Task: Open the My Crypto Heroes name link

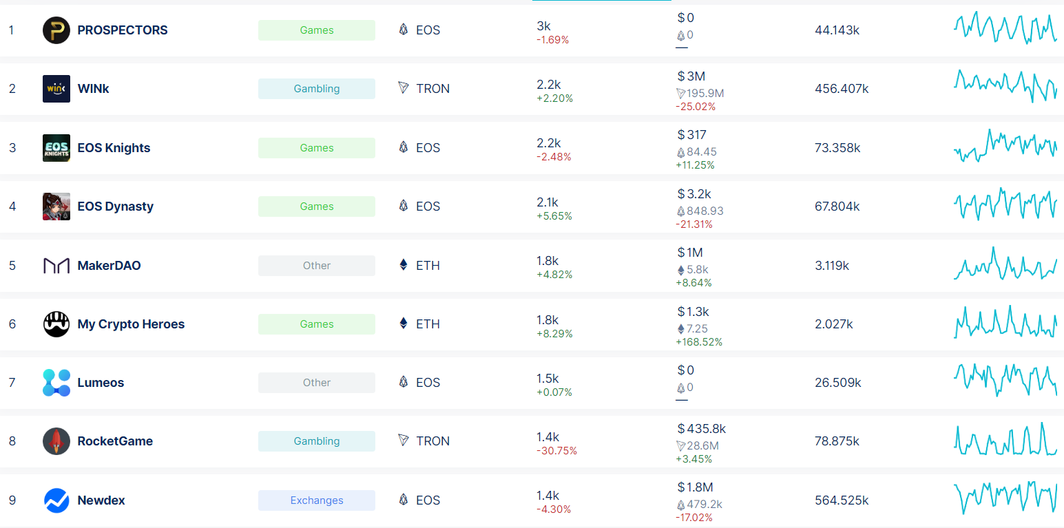Action: [131, 324]
